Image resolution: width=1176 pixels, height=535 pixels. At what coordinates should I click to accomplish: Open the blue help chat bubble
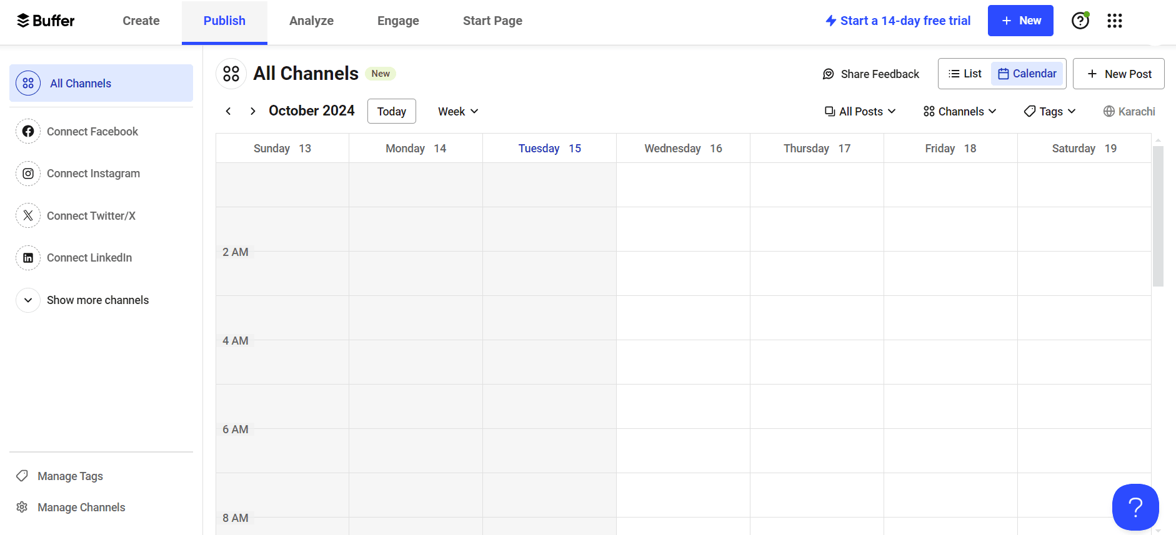(1135, 507)
